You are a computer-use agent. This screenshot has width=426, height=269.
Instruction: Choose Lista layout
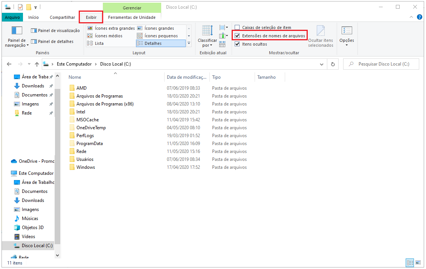pos(95,43)
